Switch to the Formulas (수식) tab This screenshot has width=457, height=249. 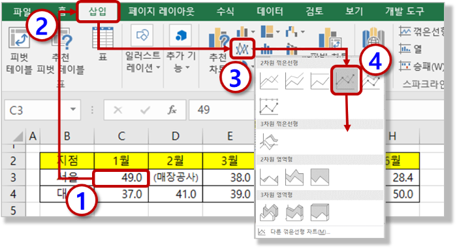pyautogui.click(x=225, y=11)
